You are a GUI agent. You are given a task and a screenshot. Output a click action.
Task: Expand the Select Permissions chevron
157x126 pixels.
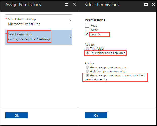[x=70, y=37]
